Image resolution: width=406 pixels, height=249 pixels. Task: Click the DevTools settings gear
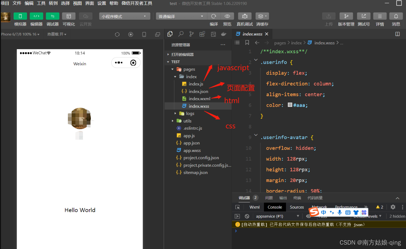393,207
